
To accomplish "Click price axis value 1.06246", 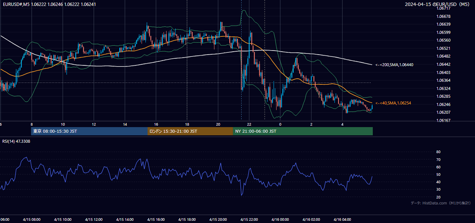I will [x=443, y=104].
